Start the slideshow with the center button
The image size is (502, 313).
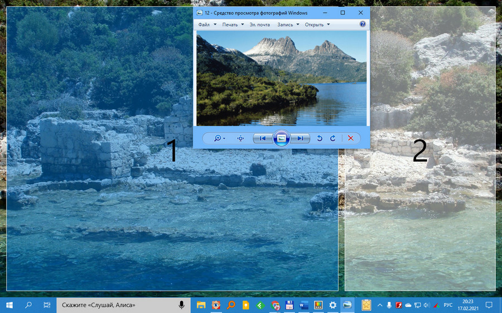tap(282, 138)
